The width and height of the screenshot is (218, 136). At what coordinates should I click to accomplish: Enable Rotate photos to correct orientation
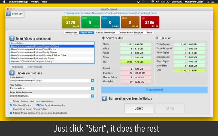pyautogui.click(x=11, y=101)
